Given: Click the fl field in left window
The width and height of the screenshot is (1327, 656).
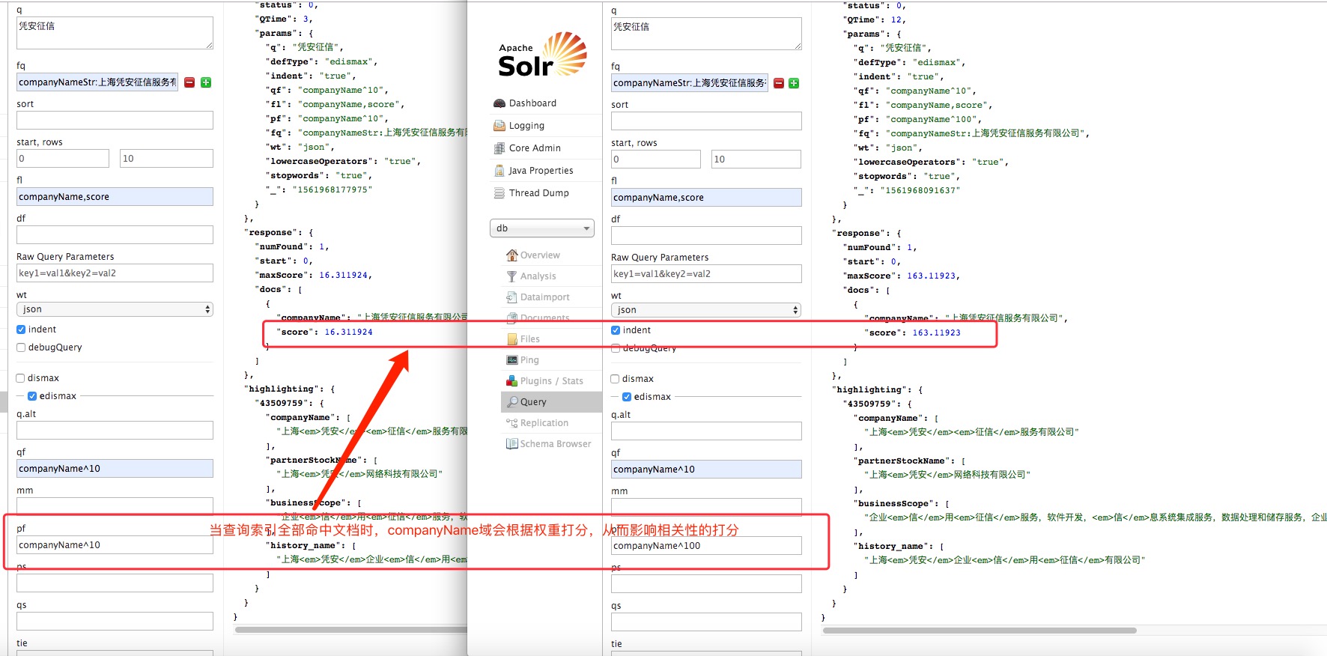Looking at the screenshot, I should click(115, 197).
